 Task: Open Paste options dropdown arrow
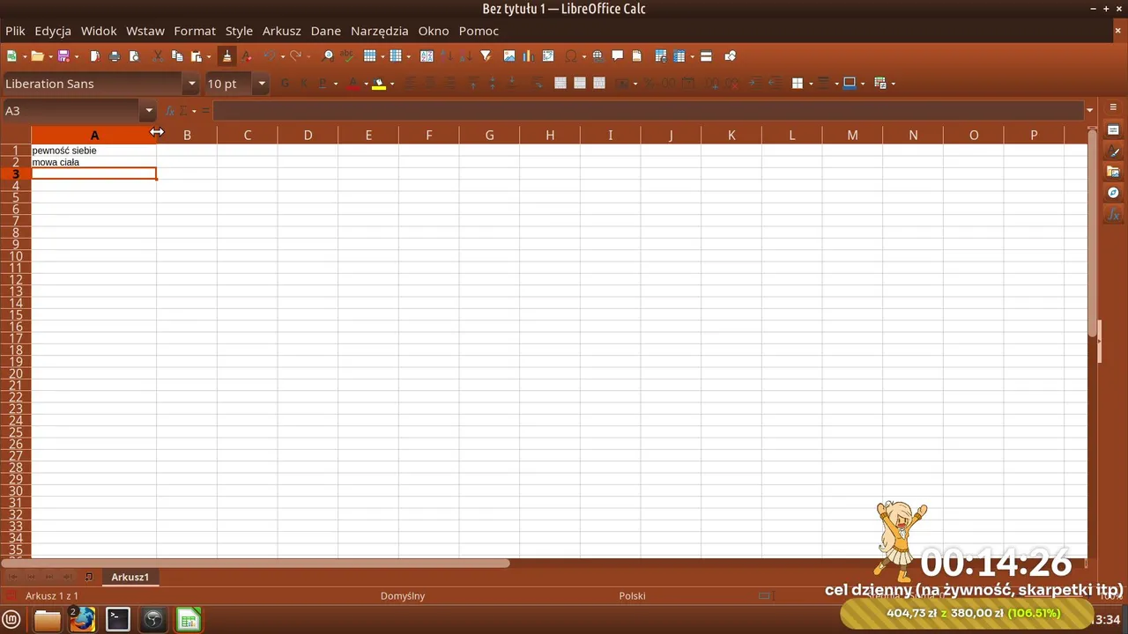coord(209,56)
